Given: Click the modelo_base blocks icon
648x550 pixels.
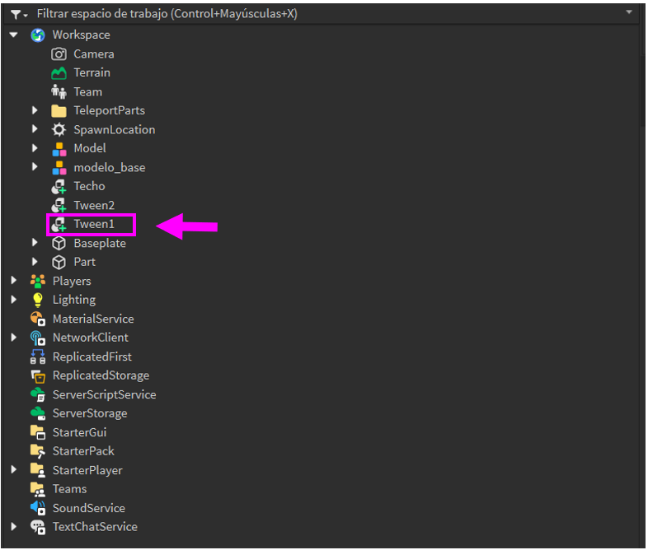Looking at the screenshot, I should point(59,167).
